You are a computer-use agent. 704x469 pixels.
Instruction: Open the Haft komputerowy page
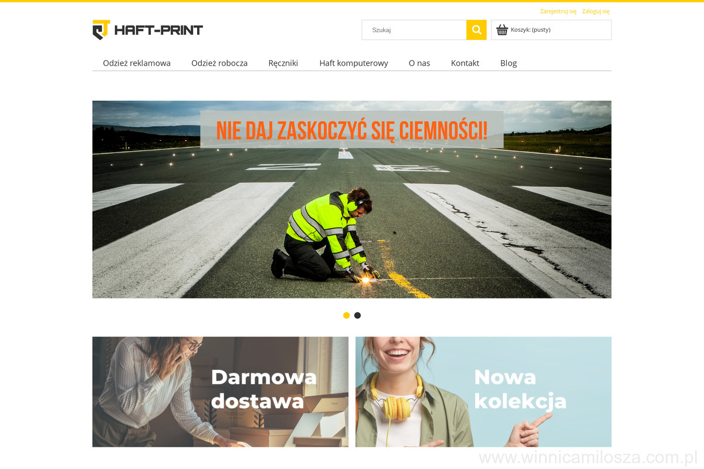coord(354,63)
